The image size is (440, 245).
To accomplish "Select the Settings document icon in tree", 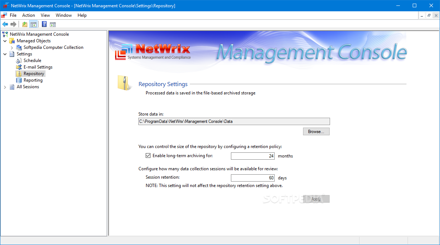I will pyautogui.click(x=12, y=54).
